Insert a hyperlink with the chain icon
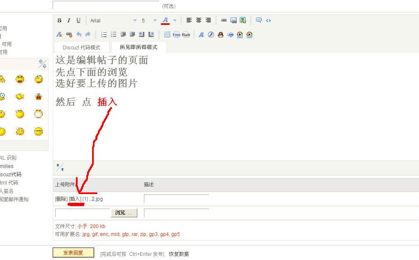 pos(224,20)
